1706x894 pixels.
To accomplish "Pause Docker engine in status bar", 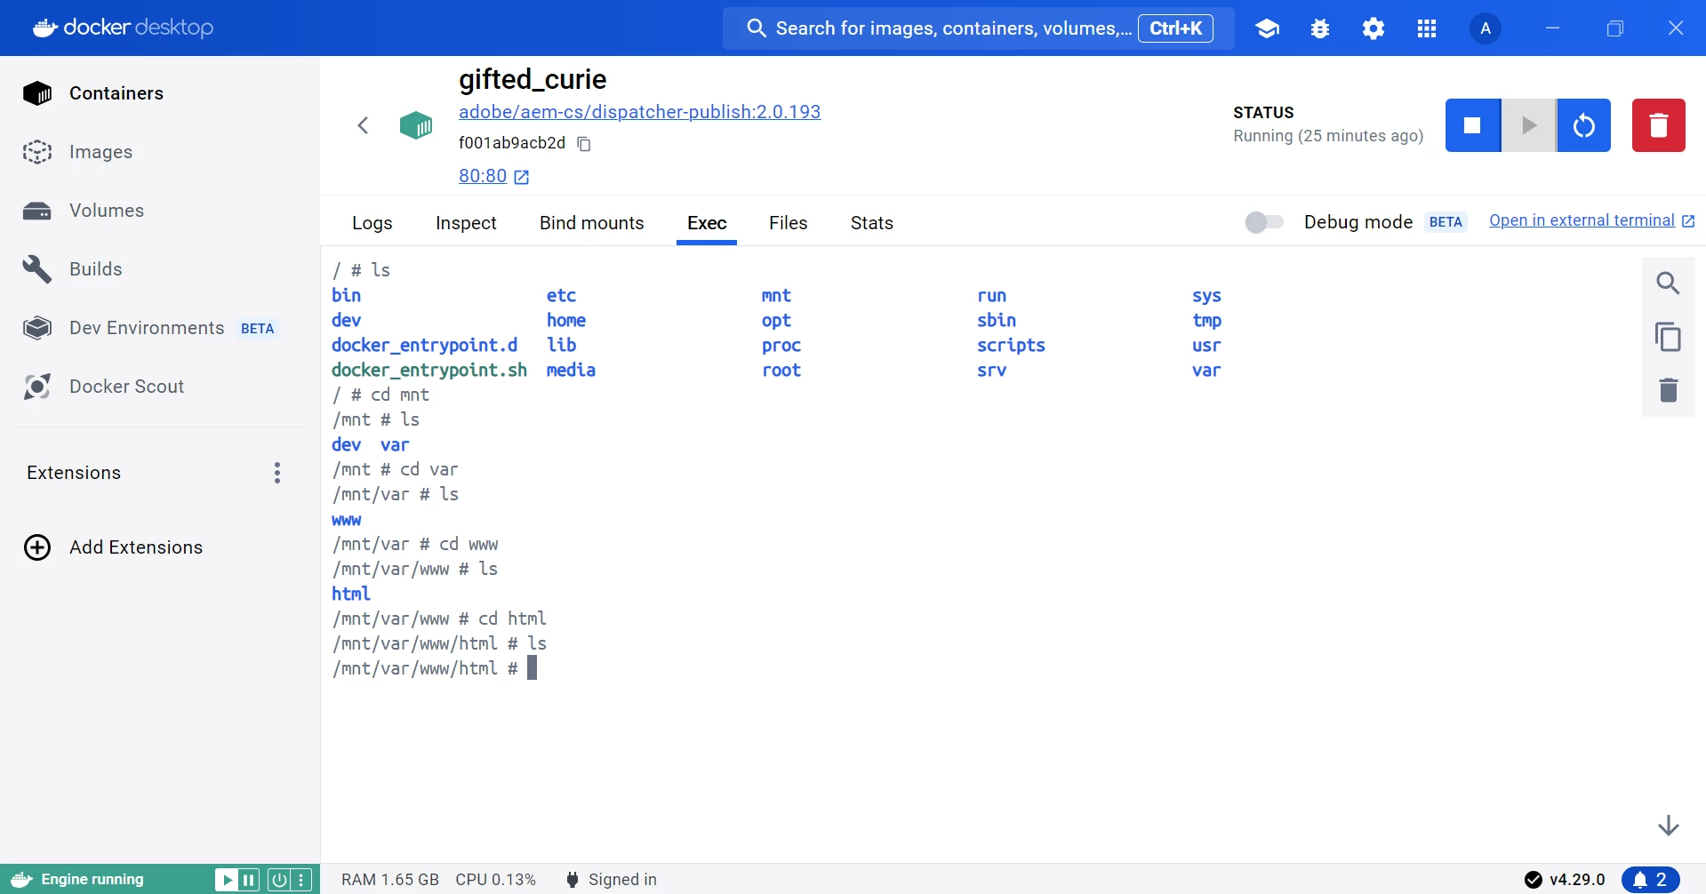I will [248, 880].
